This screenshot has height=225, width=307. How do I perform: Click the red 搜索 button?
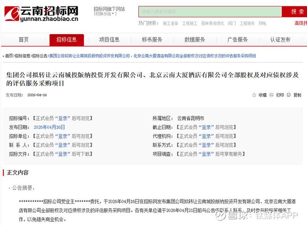(295, 12)
